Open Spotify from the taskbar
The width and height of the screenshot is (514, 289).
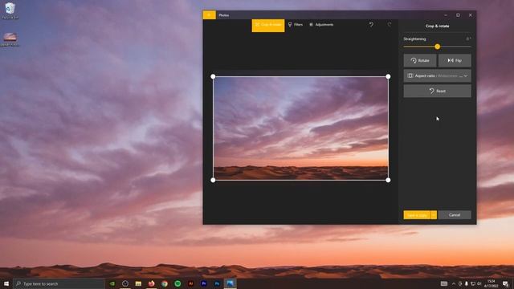(177, 283)
